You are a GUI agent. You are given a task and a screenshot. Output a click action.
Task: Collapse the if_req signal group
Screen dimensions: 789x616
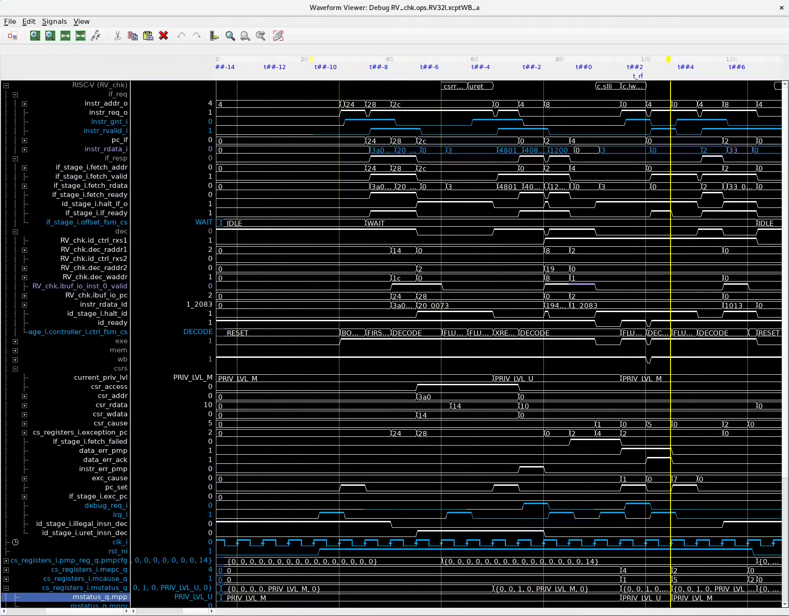(x=15, y=95)
